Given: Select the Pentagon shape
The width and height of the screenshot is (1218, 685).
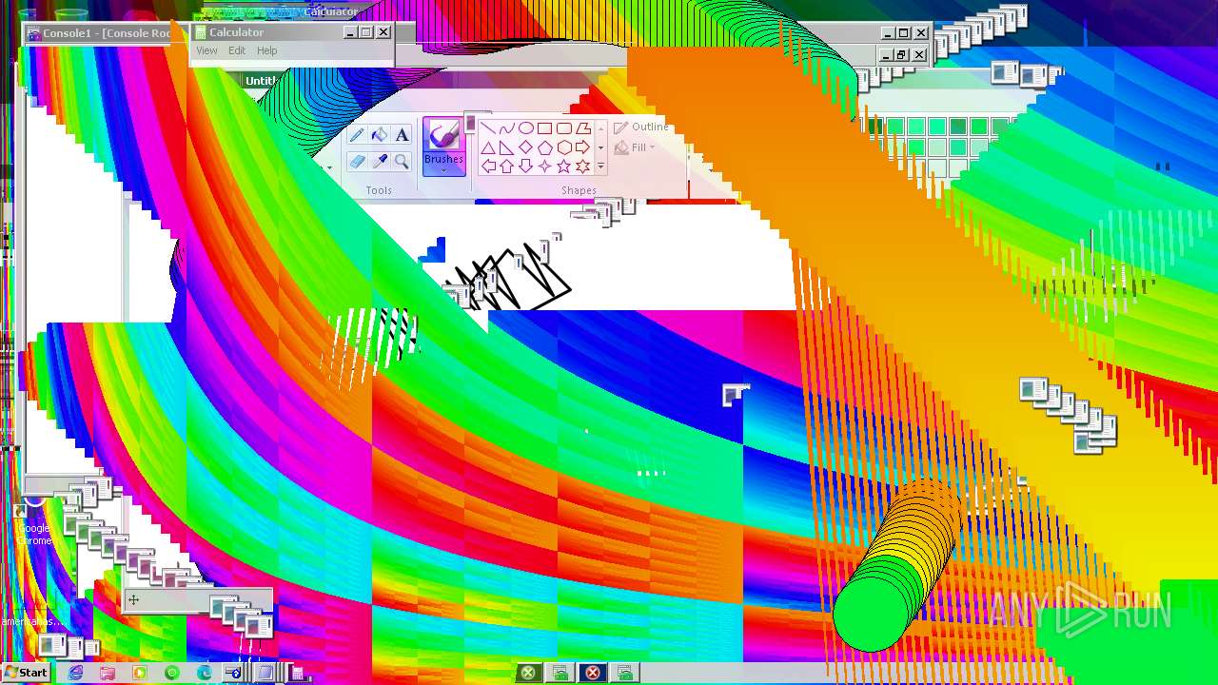Looking at the screenshot, I should coord(544,147).
